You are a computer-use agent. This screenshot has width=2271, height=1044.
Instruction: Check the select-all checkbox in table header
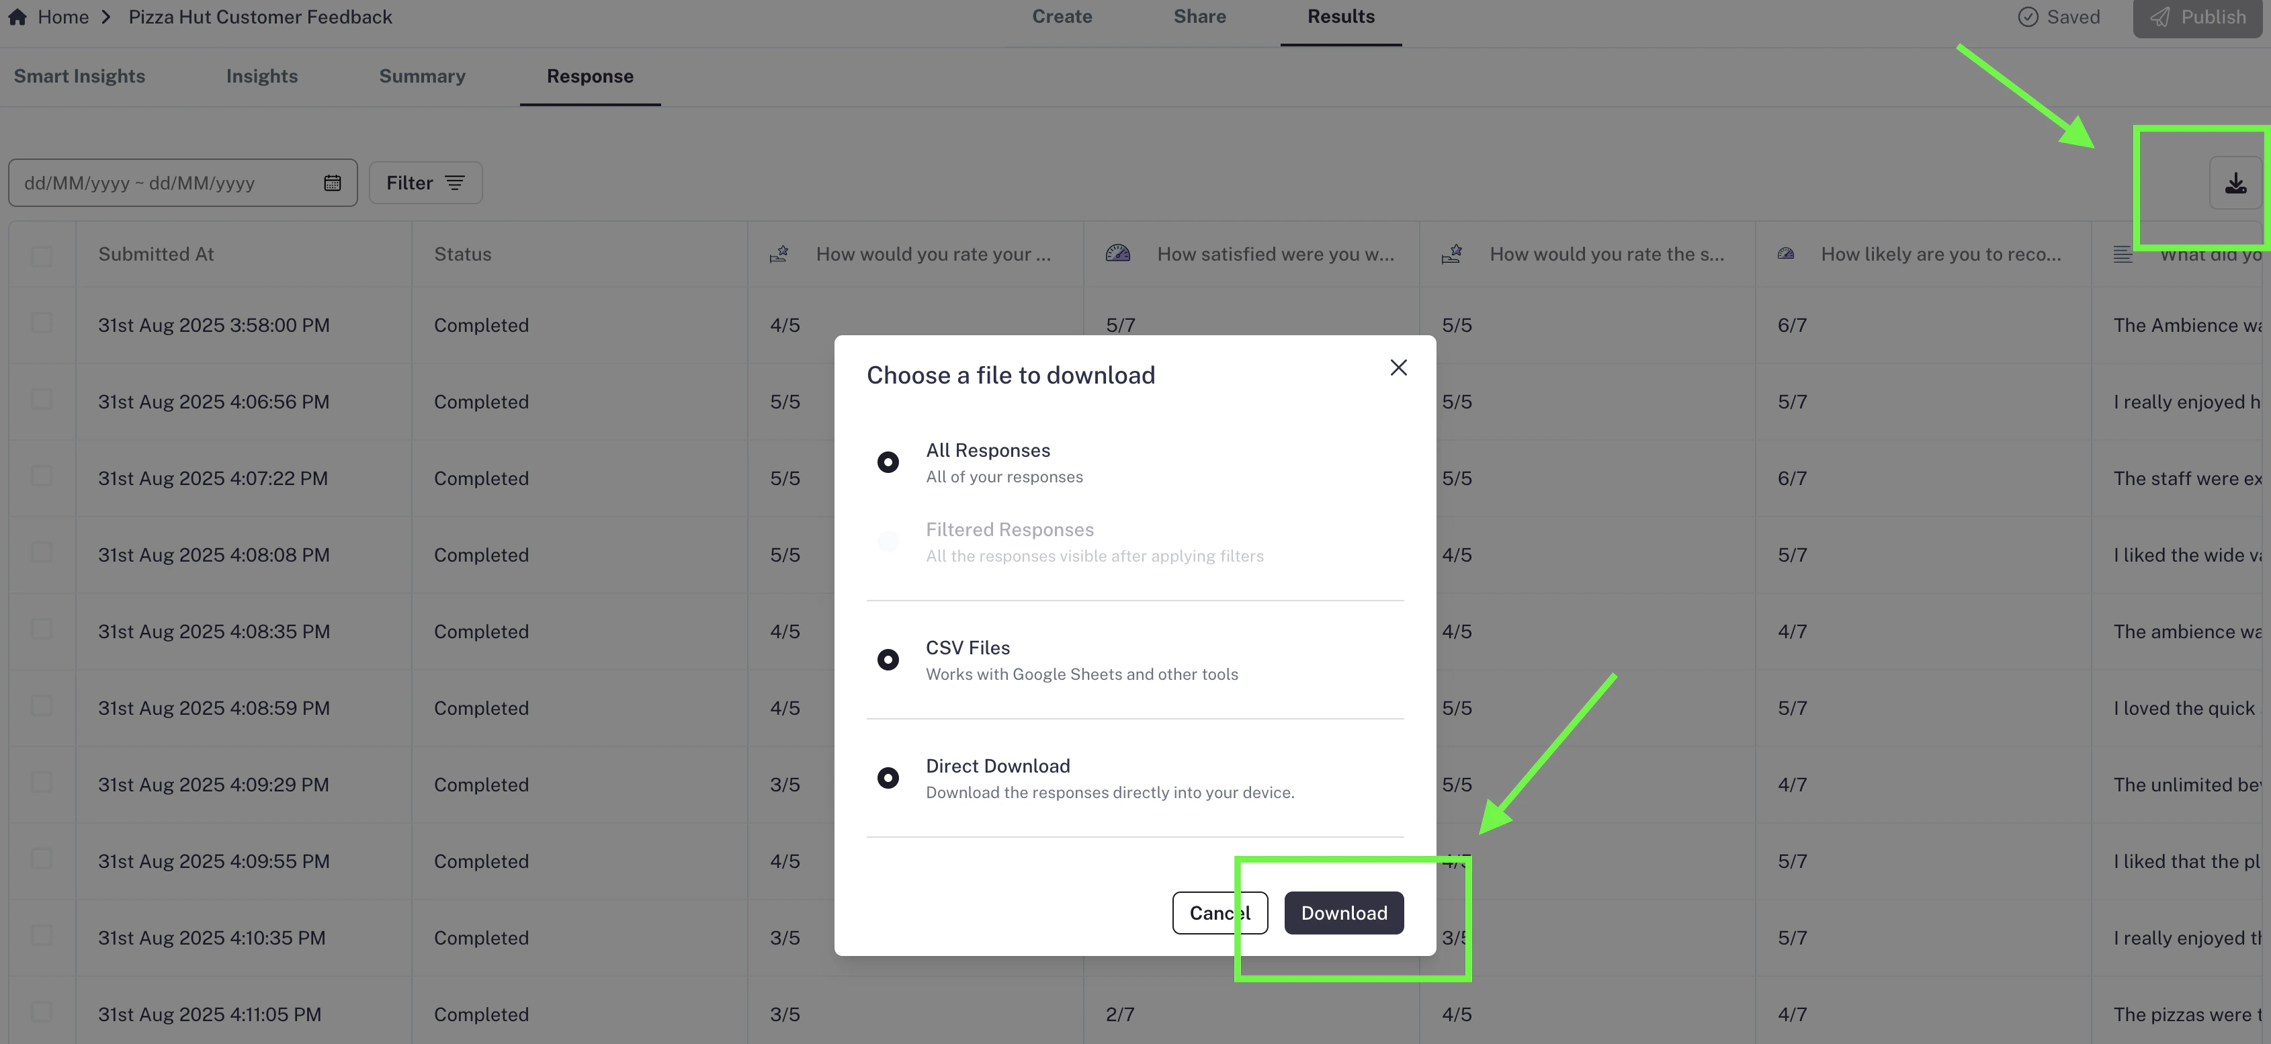pos(42,256)
